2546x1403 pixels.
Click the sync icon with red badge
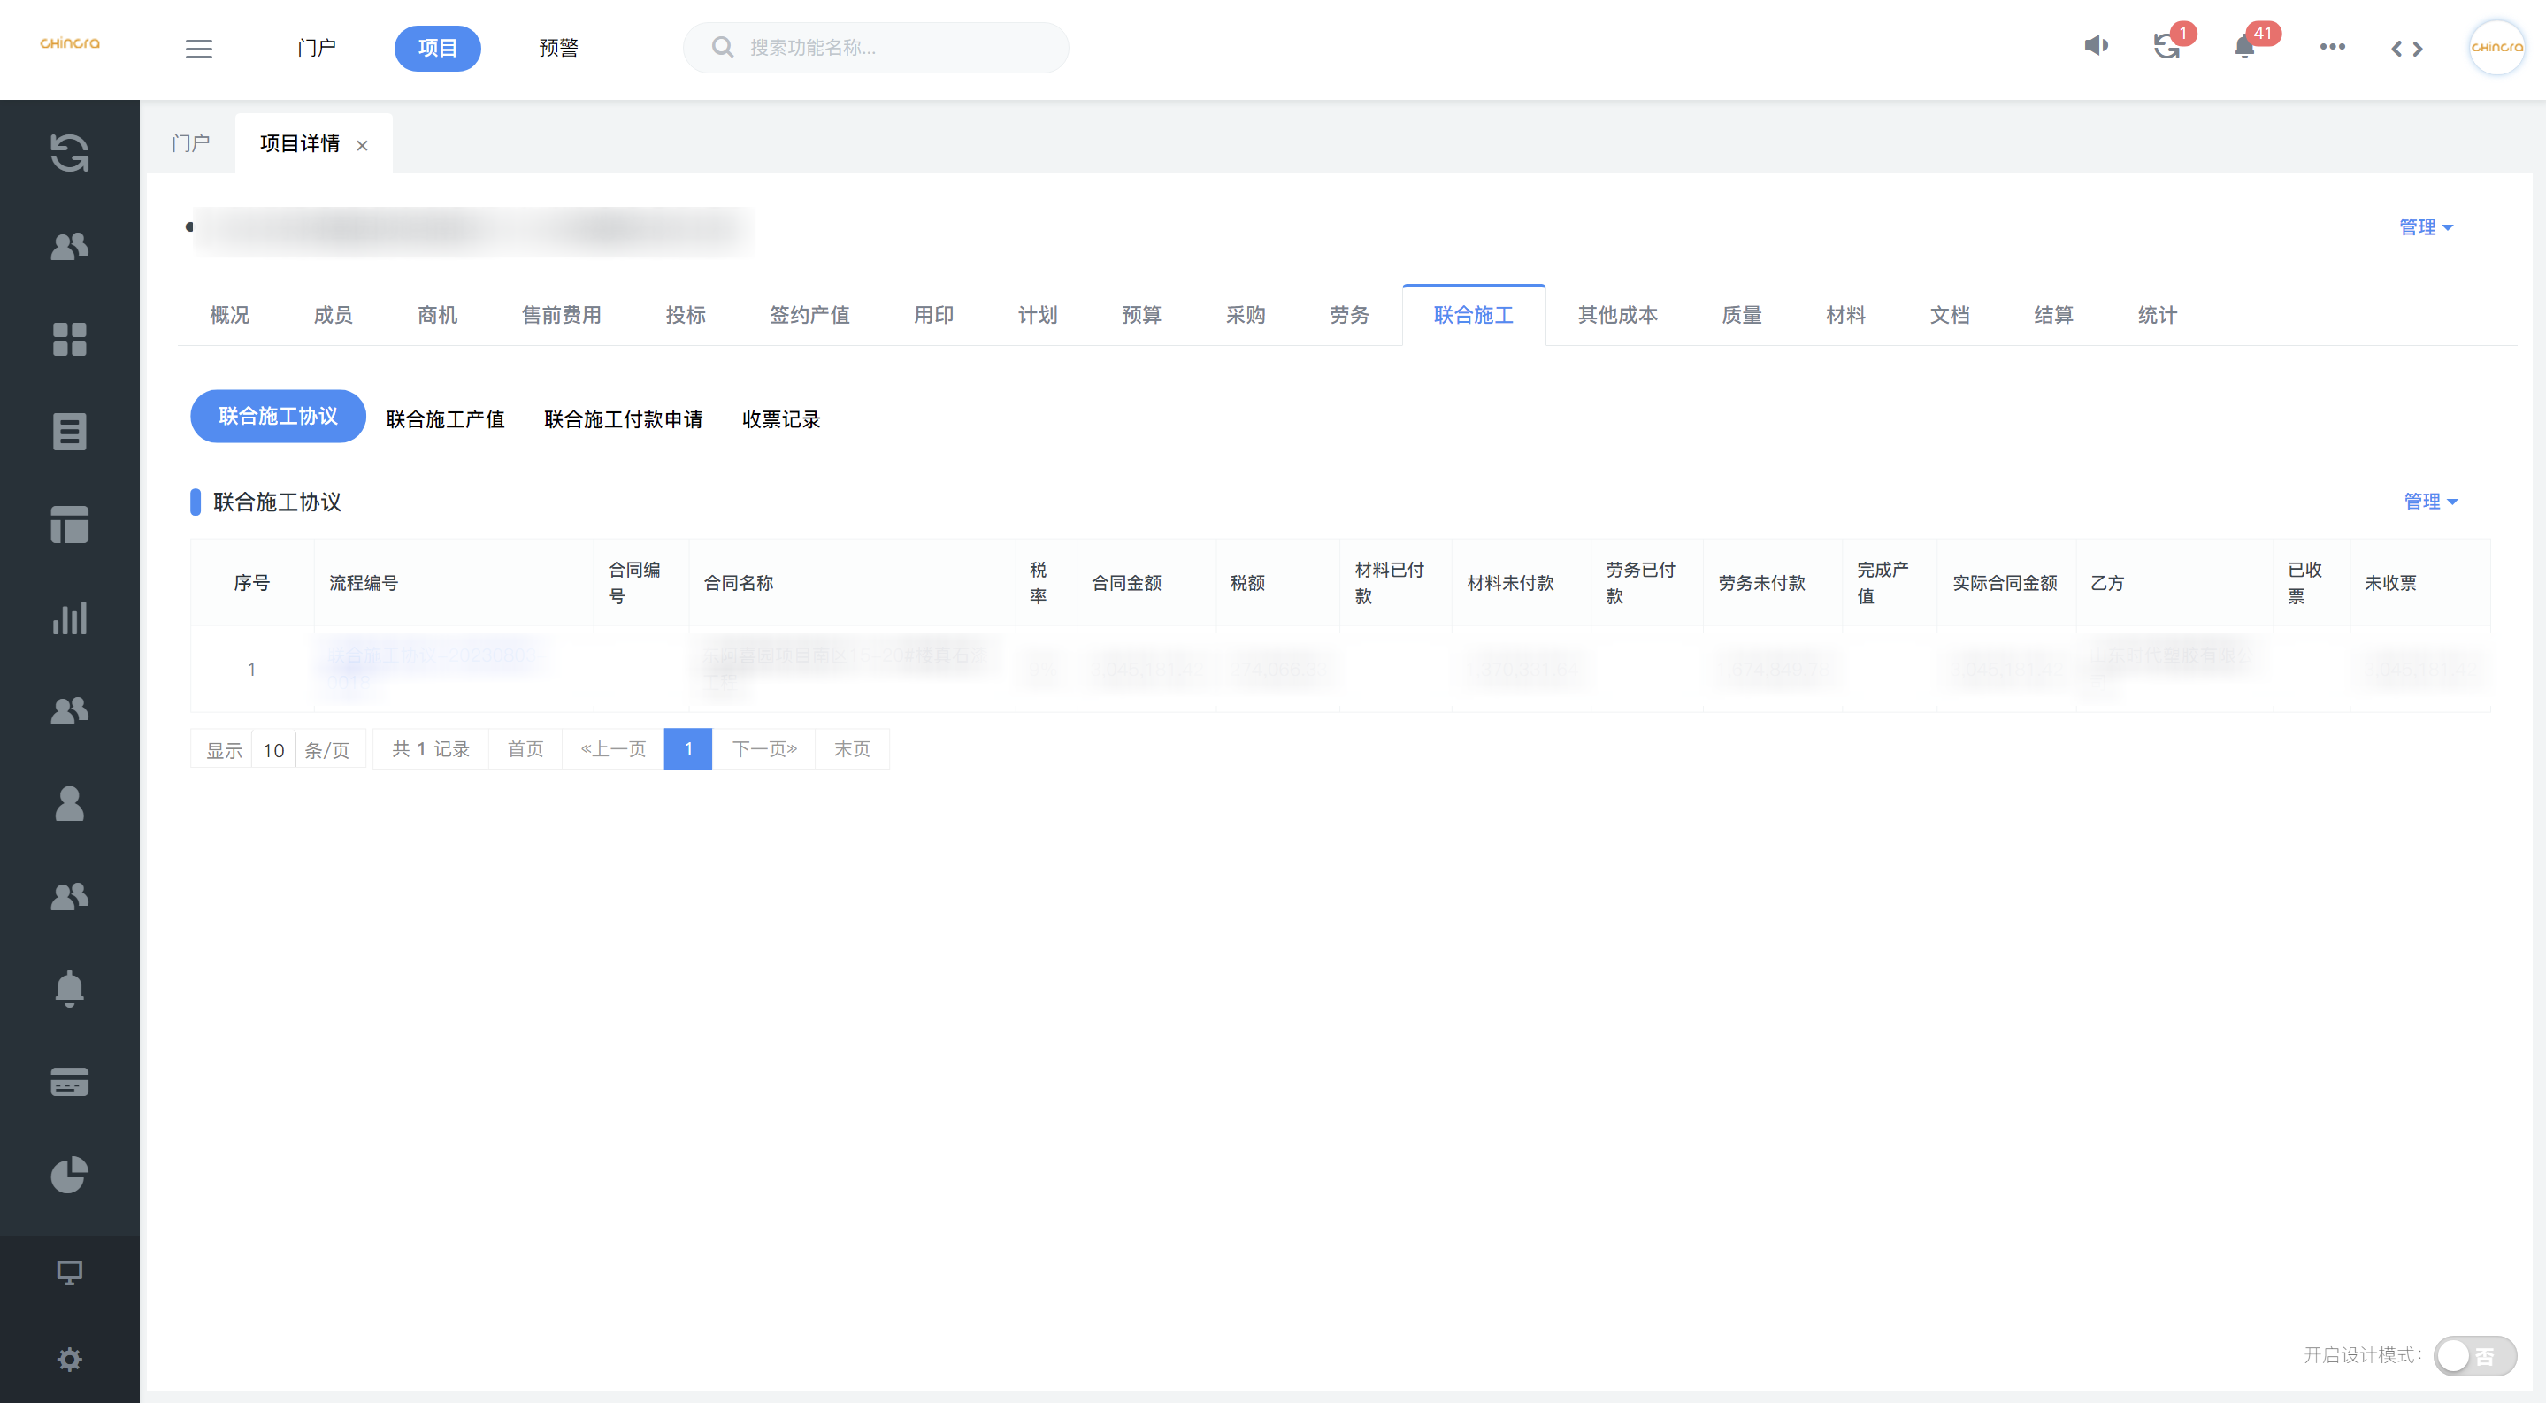click(2166, 48)
